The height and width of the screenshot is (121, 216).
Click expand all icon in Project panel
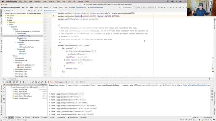tap(32, 10)
